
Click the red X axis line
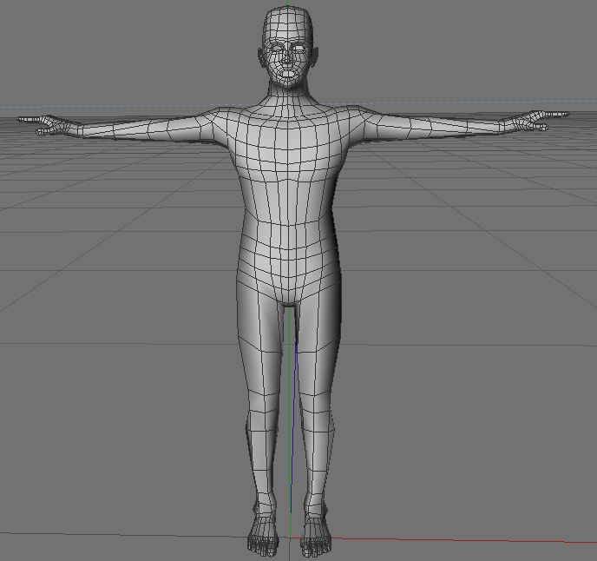coord(463,540)
